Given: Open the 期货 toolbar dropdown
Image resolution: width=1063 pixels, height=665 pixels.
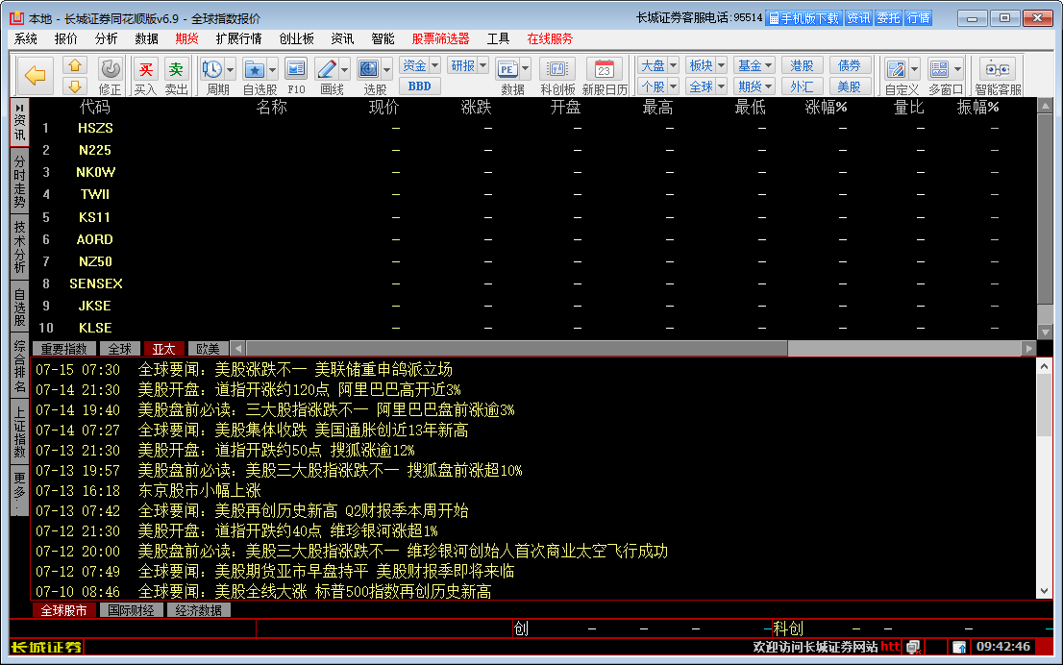Looking at the screenshot, I should (754, 86).
